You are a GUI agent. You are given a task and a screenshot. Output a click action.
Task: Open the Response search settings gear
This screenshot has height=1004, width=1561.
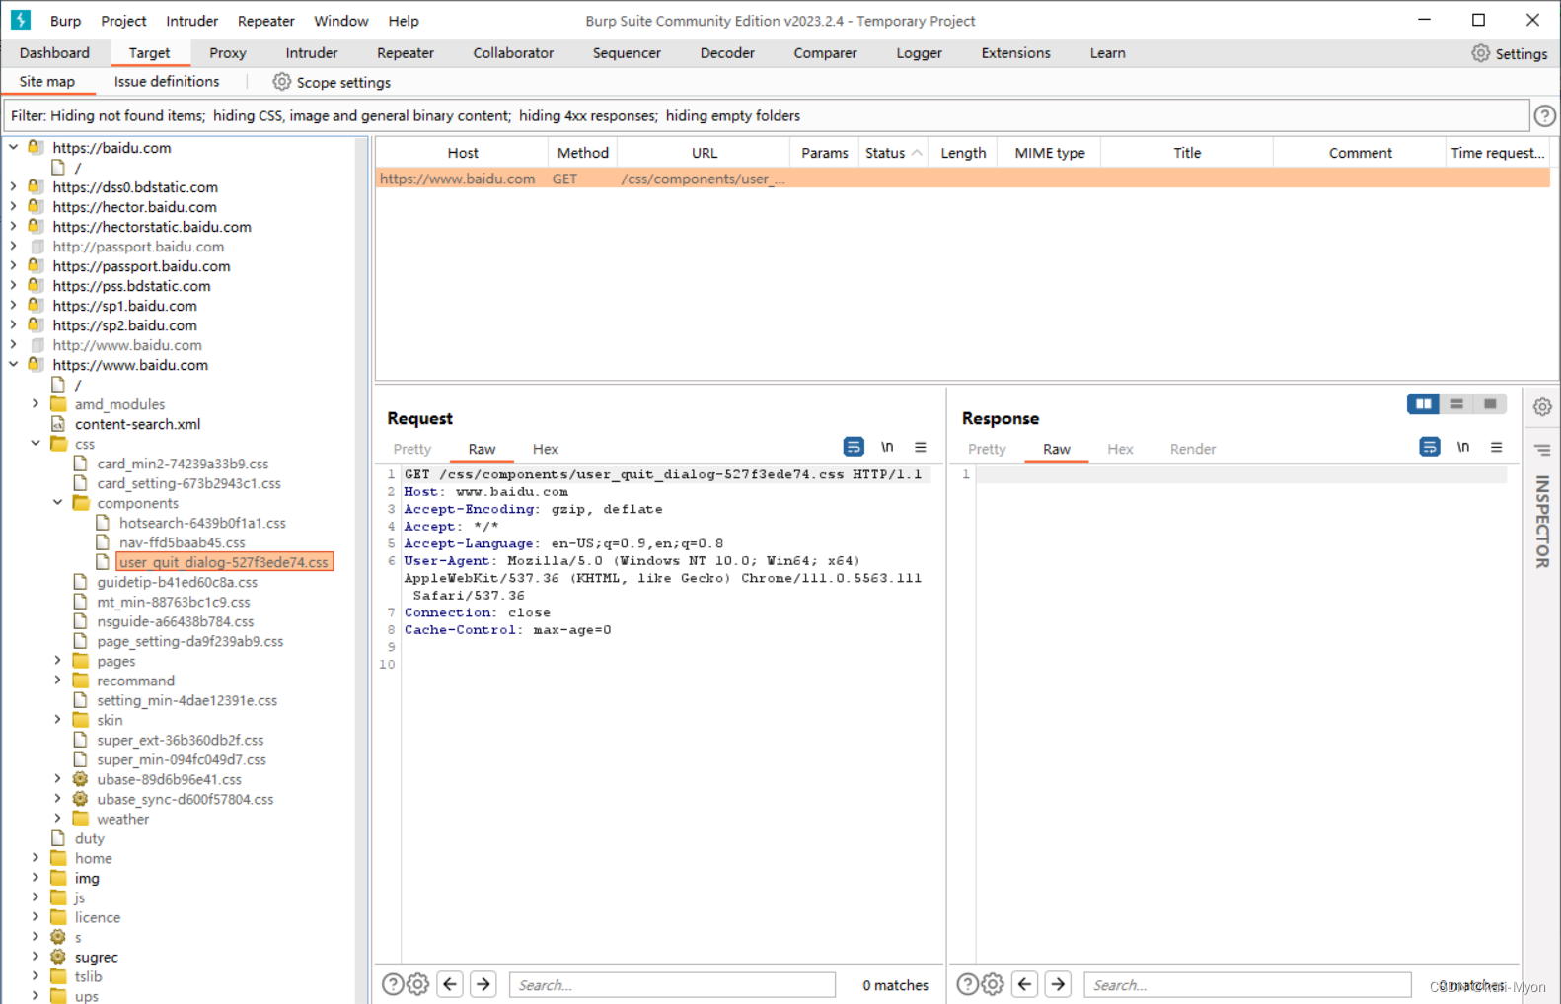click(993, 984)
